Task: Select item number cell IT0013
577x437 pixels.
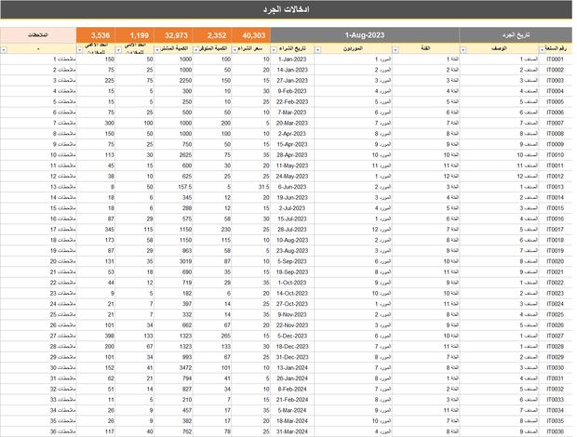Action: click(x=556, y=187)
